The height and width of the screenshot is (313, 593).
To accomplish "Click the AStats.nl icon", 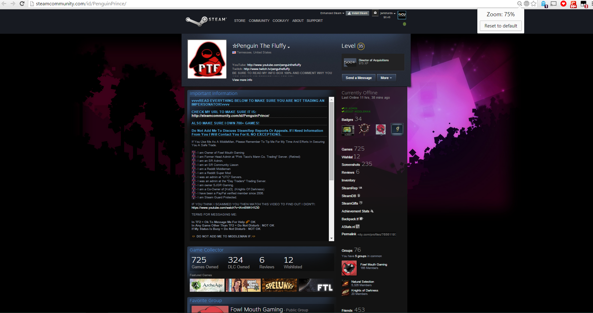I will pyautogui.click(x=358, y=226).
